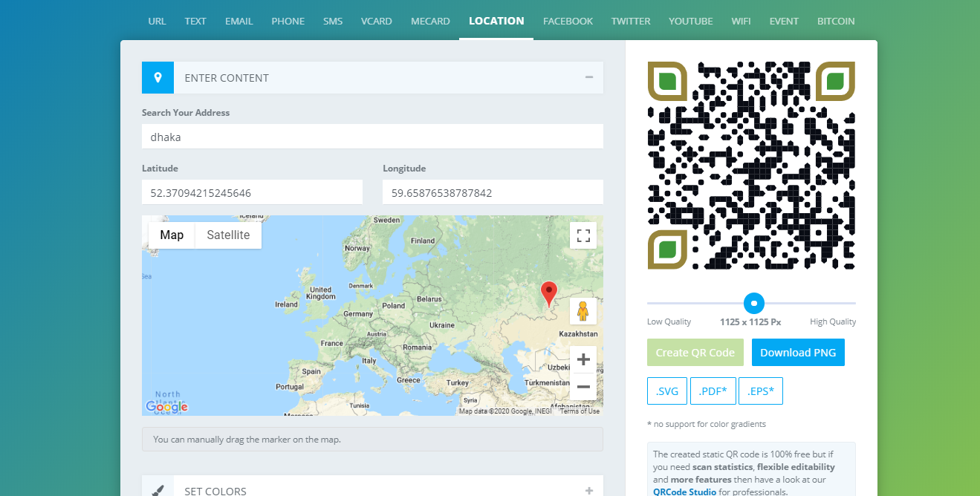The height and width of the screenshot is (496, 980).
Task: Click the 'no support for color gradients' note
Action: pyautogui.click(x=707, y=424)
